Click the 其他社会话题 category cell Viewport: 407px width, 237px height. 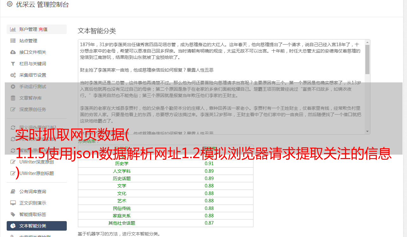tap(122, 223)
